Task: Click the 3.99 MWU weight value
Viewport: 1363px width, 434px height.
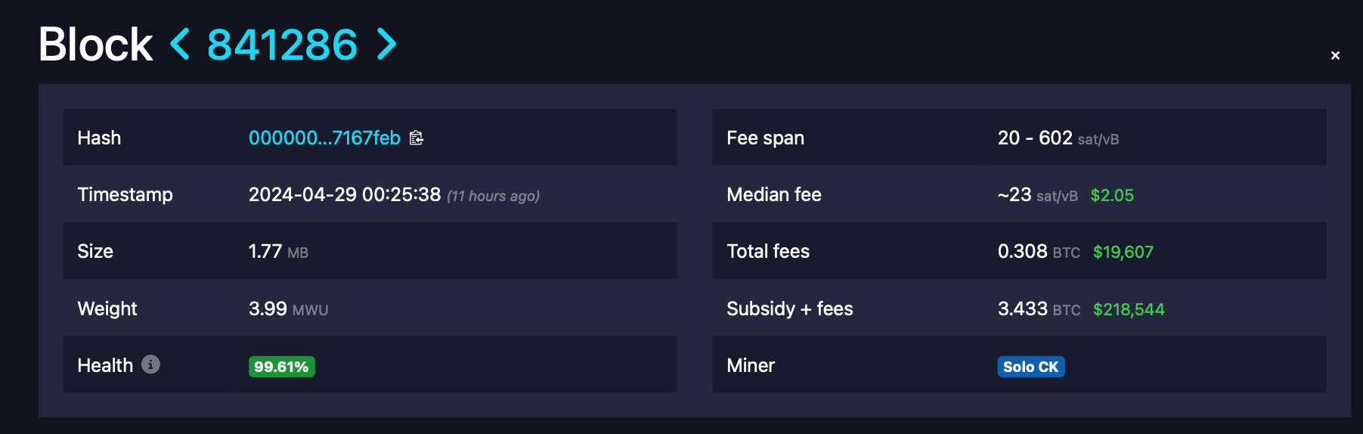Action: coord(288,309)
